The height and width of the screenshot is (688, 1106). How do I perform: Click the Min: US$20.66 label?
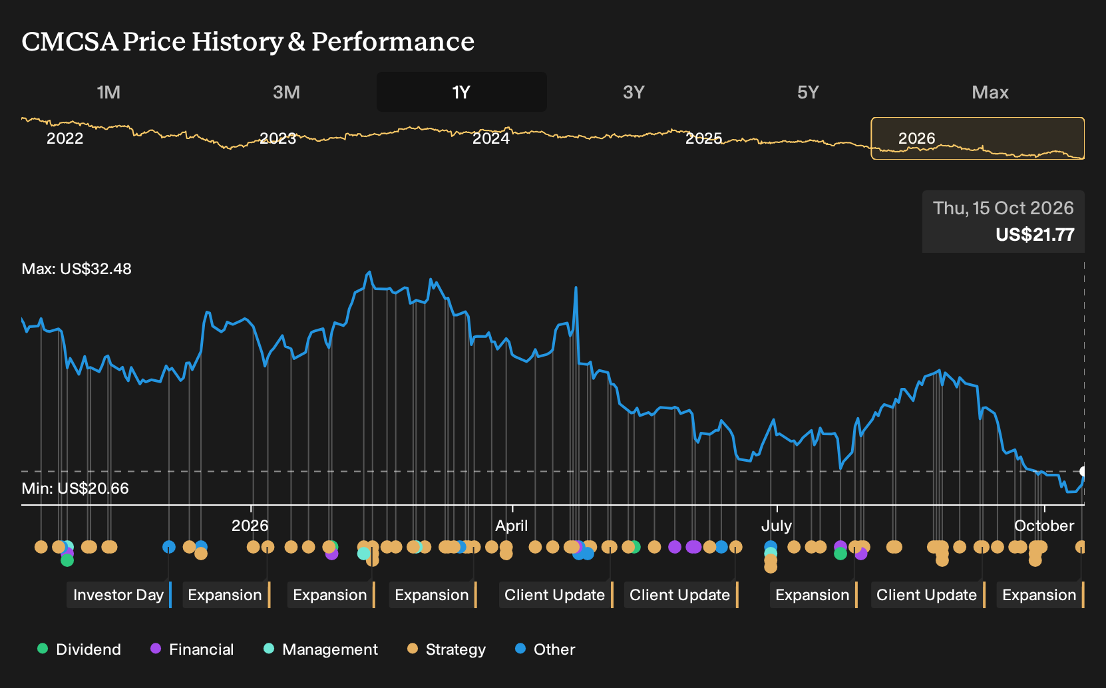pyautogui.click(x=75, y=488)
